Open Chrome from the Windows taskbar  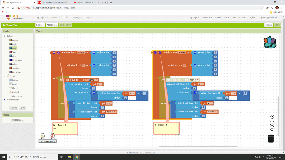(76, 157)
